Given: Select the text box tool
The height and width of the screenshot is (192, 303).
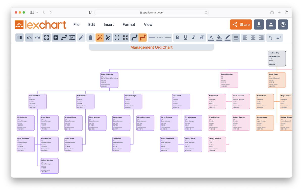Looking at the screenshot, I should pyautogui.click(x=72, y=37).
